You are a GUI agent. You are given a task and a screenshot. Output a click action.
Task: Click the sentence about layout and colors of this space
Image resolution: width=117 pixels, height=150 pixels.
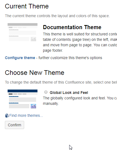click(57, 16)
